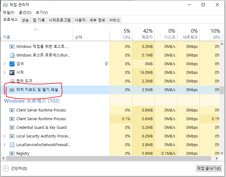Switch to the 앱 기록 tab
The height and width of the screenshot is (177, 226).
click(38, 20)
